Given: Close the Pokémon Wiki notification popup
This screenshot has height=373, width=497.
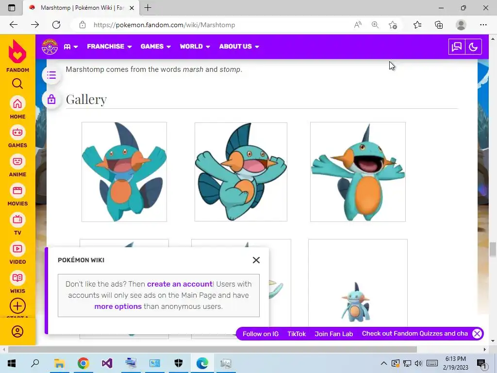Looking at the screenshot, I should (x=256, y=260).
